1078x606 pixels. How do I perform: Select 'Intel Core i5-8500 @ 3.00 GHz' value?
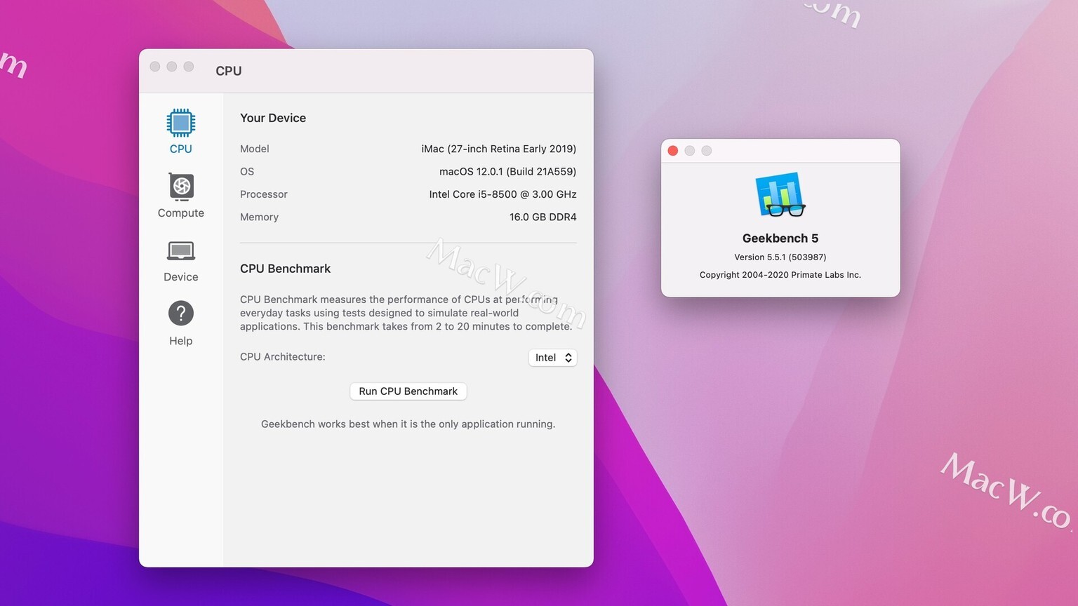click(503, 194)
